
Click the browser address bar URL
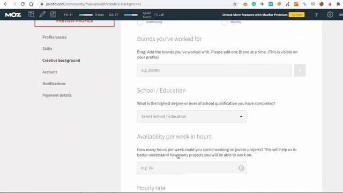coord(93,4)
